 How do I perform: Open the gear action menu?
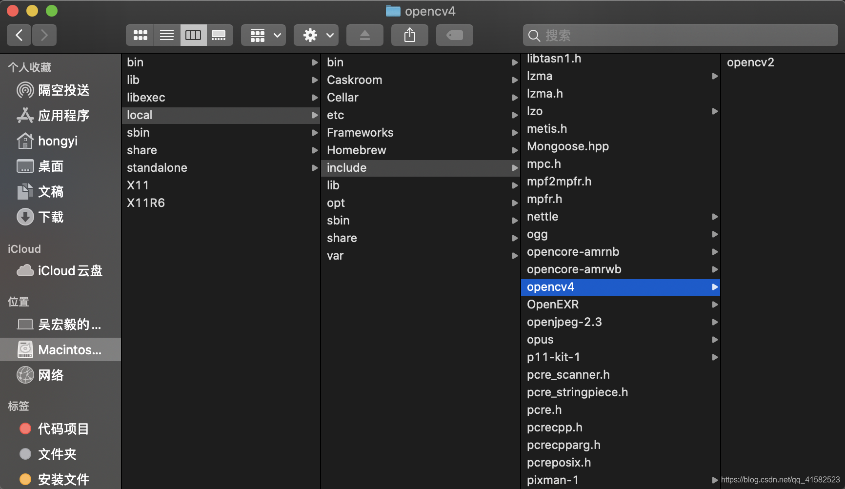(316, 35)
